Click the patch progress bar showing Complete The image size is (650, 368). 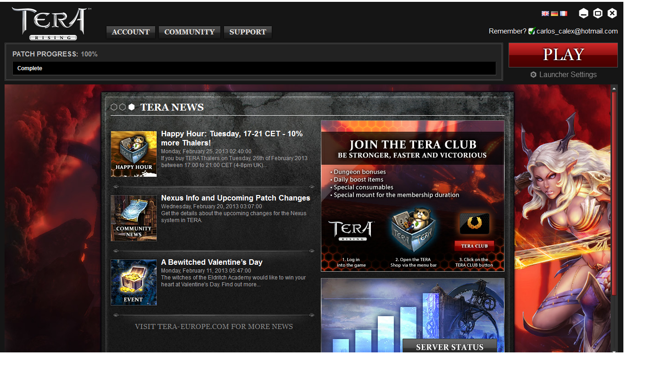point(254,68)
